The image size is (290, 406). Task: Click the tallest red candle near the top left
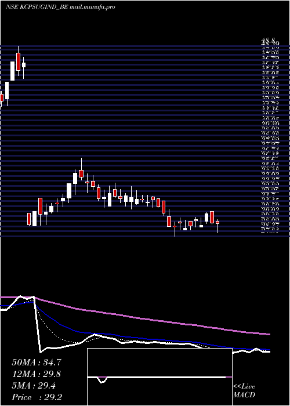(x=18, y=61)
